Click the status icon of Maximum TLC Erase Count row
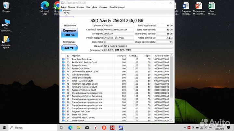Screen dimensions: 234x131 (63, 84)
